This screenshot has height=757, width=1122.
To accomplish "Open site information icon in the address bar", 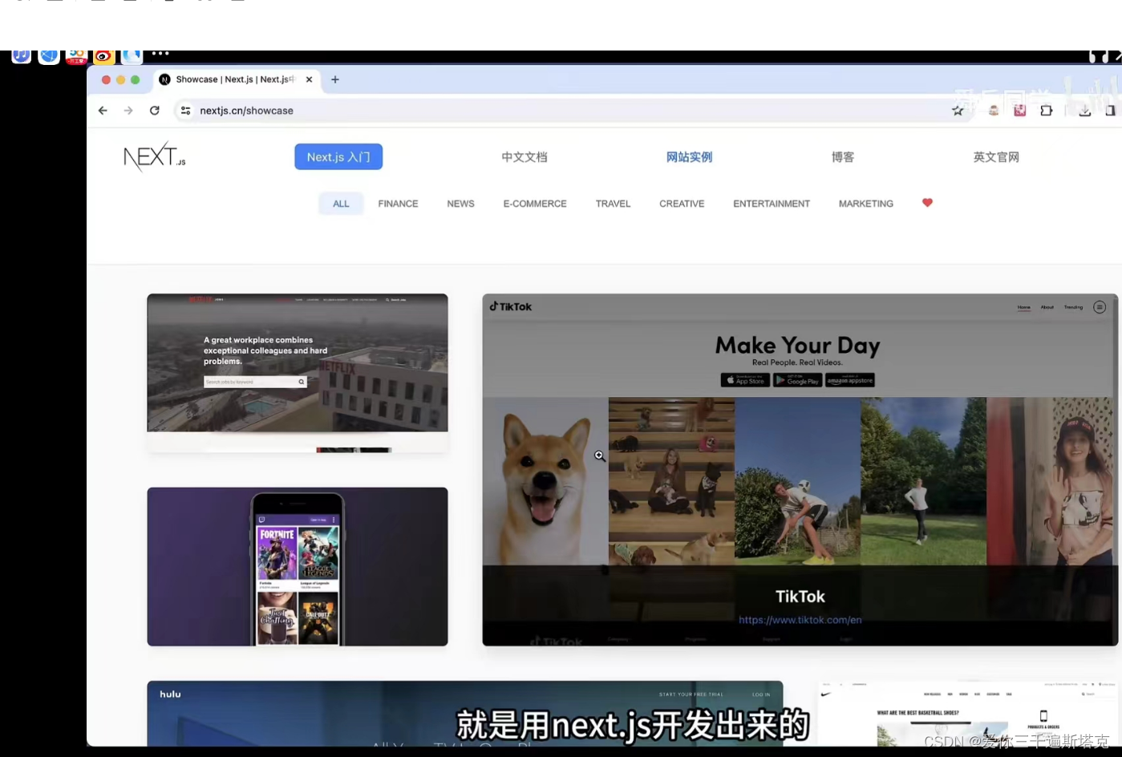I will 185,111.
